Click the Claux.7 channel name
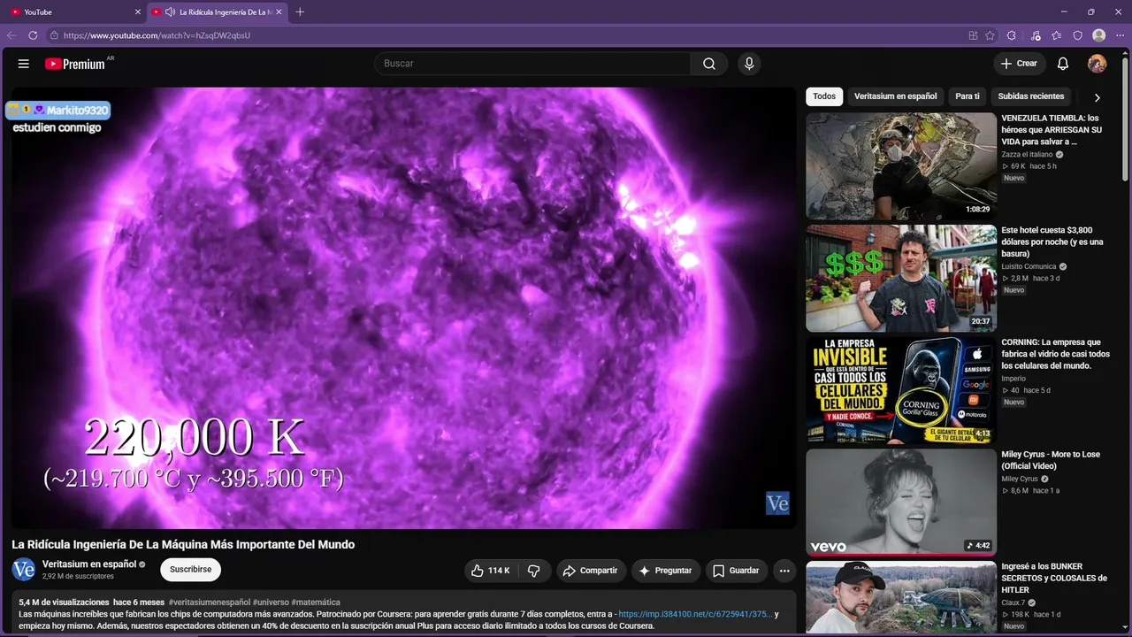Image resolution: width=1132 pixels, height=637 pixels. tap(1013, 603)
